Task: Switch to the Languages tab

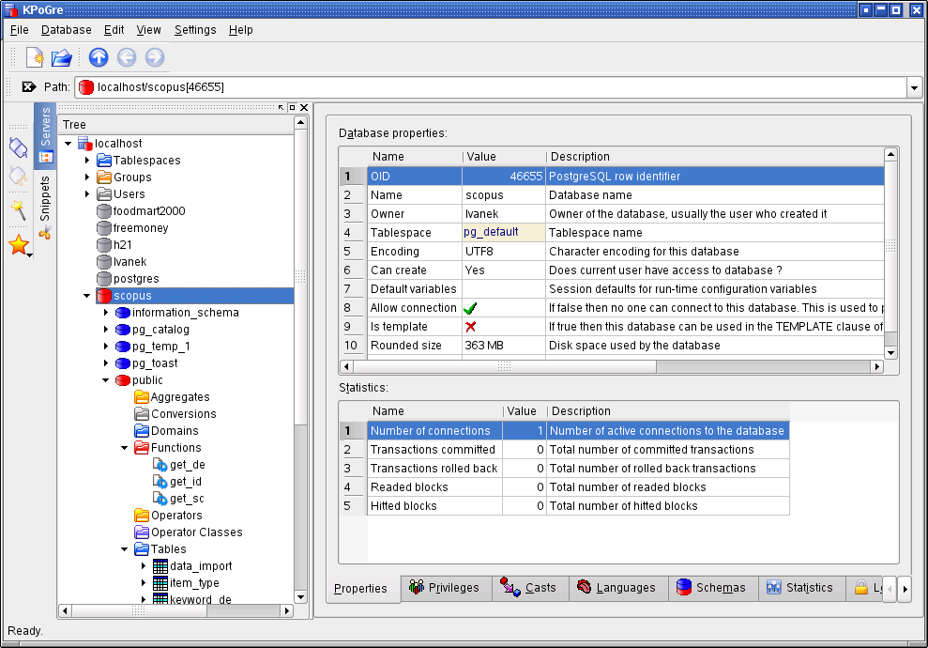Action: pos(617,588)
